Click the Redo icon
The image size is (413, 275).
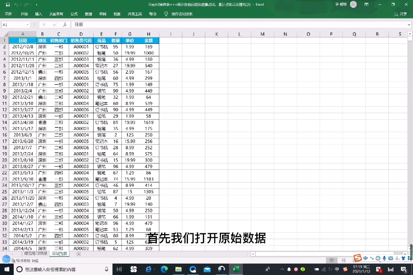point(27,4)
